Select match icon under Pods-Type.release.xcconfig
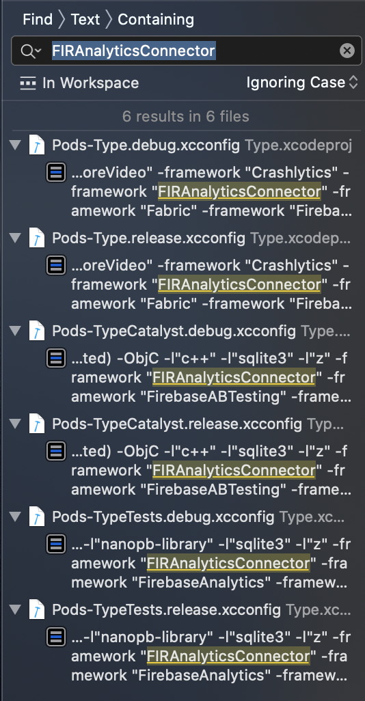This screenshot has width=365, height=701. pos(56,265)
